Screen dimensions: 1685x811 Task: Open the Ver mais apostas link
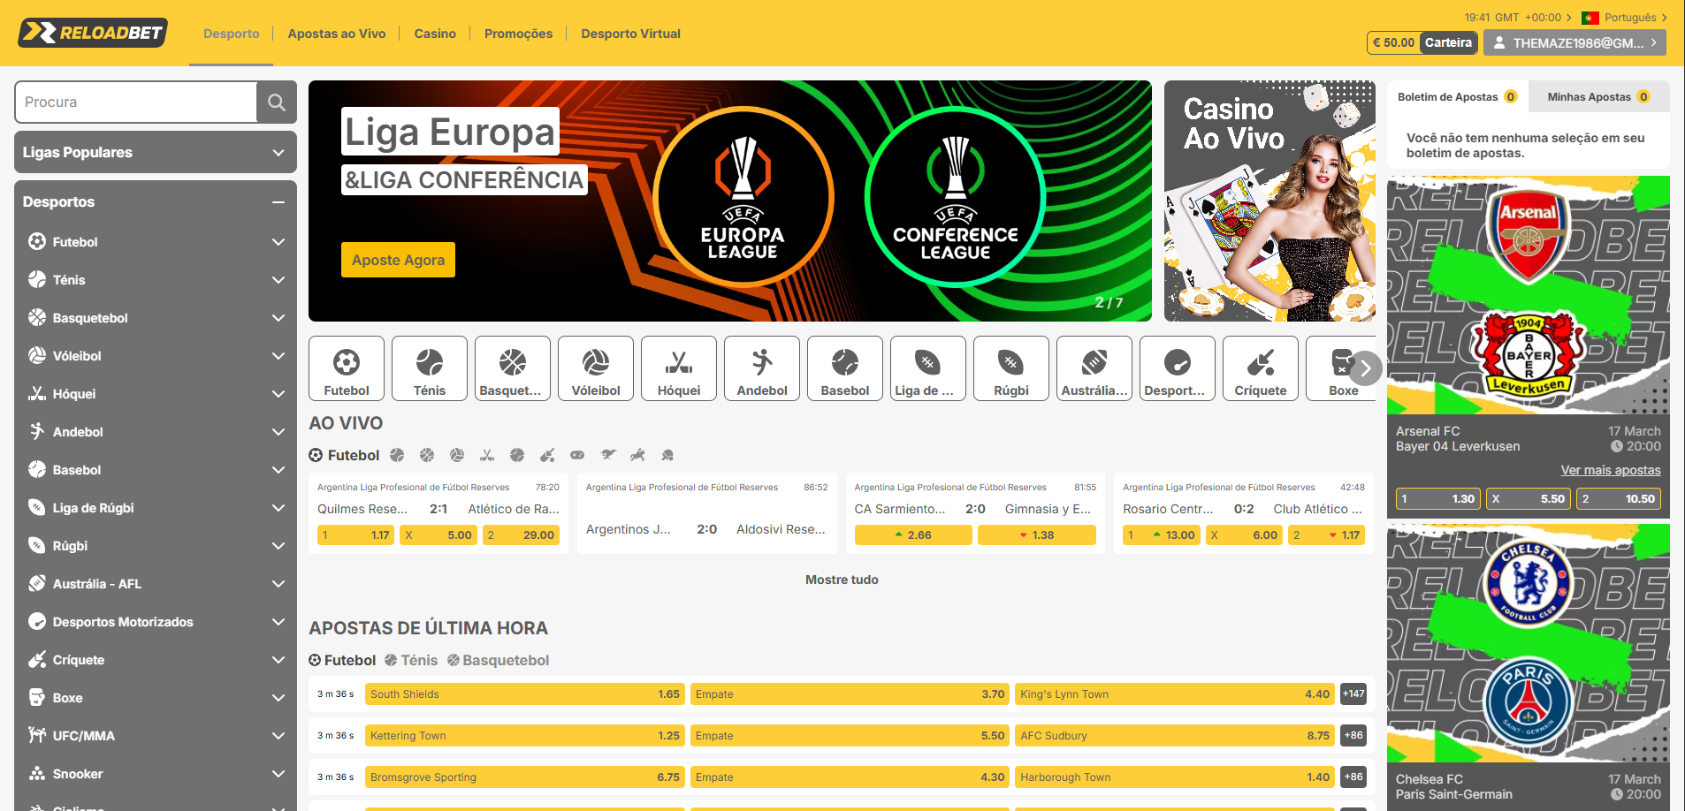[x=1611, y=470]
